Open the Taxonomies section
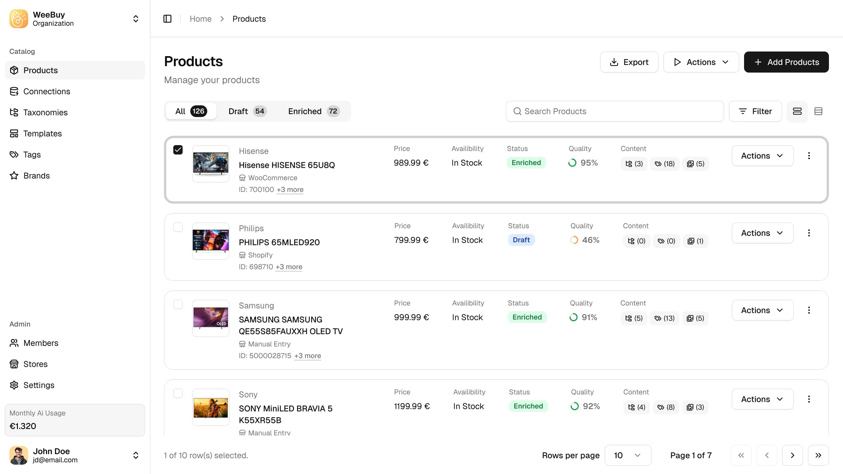Image resolution: width=843 pixels, height=474 pixels. tap(45, 112)
